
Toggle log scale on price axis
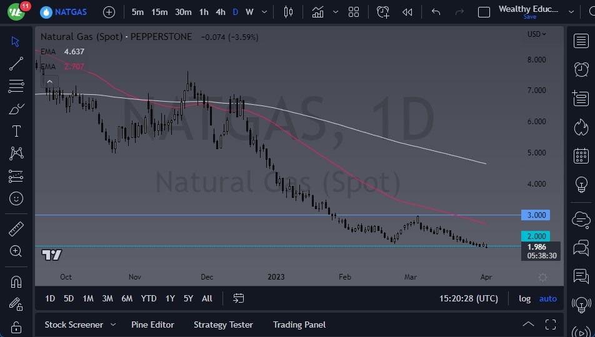tap(524, 299)
